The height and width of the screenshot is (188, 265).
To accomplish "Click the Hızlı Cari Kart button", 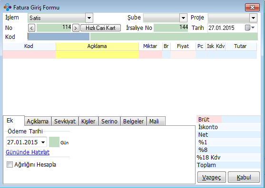I will pos(100,28).
